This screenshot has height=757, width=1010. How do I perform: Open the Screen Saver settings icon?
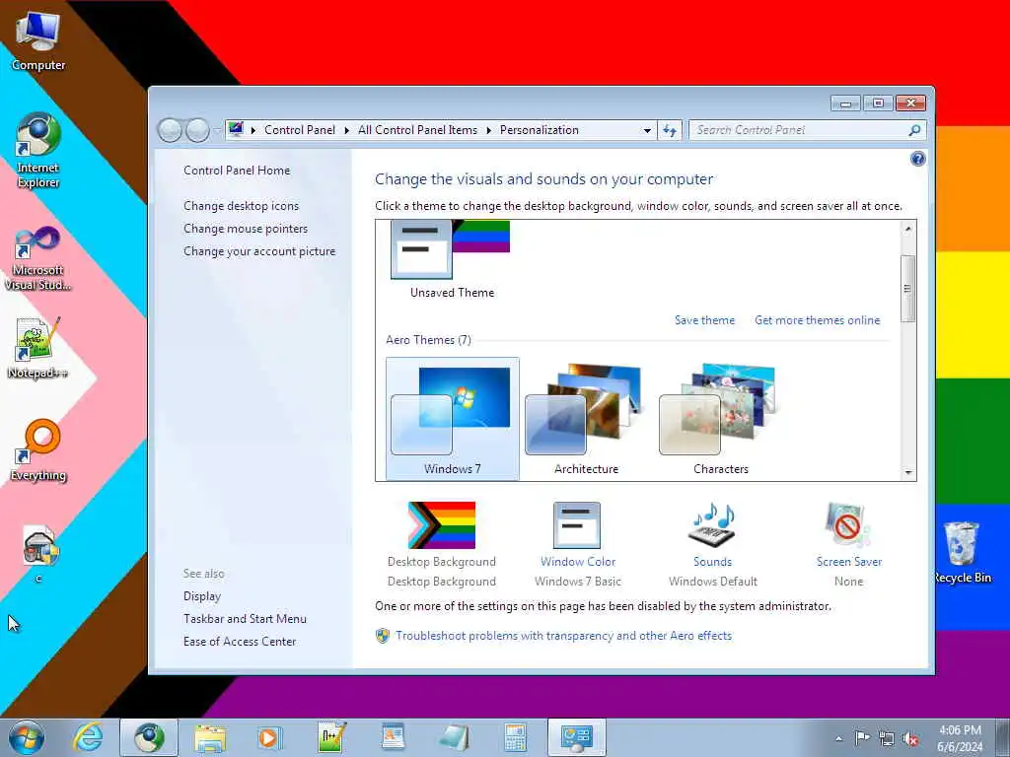(x=848, y=525)
